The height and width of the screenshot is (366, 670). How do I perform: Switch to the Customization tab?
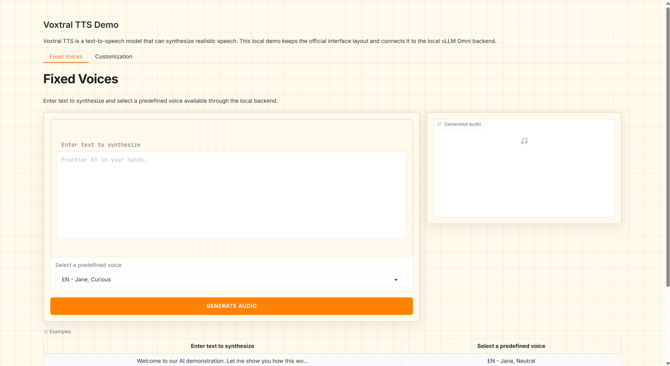(113, 56)
